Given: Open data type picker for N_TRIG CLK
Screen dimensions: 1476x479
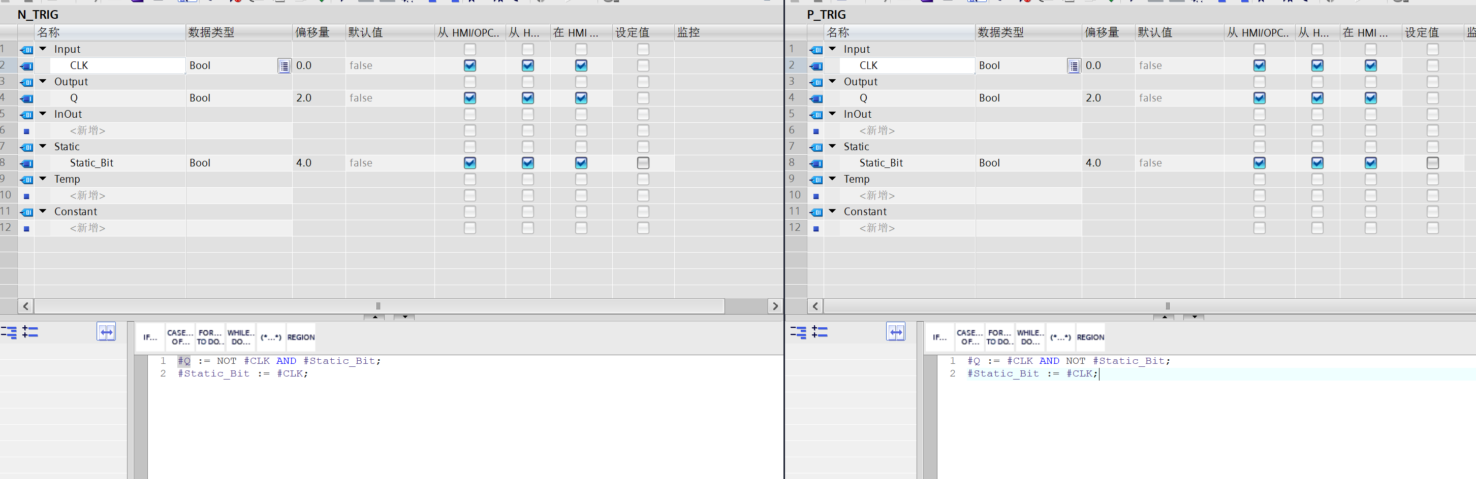Looking at the screenshot, I should click(284, 66).
